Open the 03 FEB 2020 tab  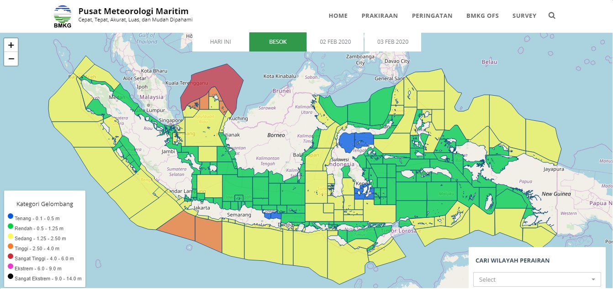[393, 41]
